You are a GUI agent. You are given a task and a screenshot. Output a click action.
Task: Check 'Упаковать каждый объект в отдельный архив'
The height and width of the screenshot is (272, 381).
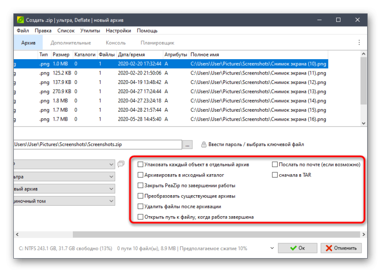point(140,164)
